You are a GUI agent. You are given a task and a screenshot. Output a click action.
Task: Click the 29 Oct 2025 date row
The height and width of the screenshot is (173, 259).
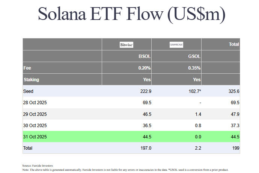pos(35,114)
